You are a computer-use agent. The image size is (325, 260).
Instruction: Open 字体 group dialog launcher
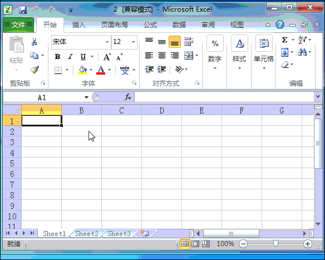click(x=135, y=83)
